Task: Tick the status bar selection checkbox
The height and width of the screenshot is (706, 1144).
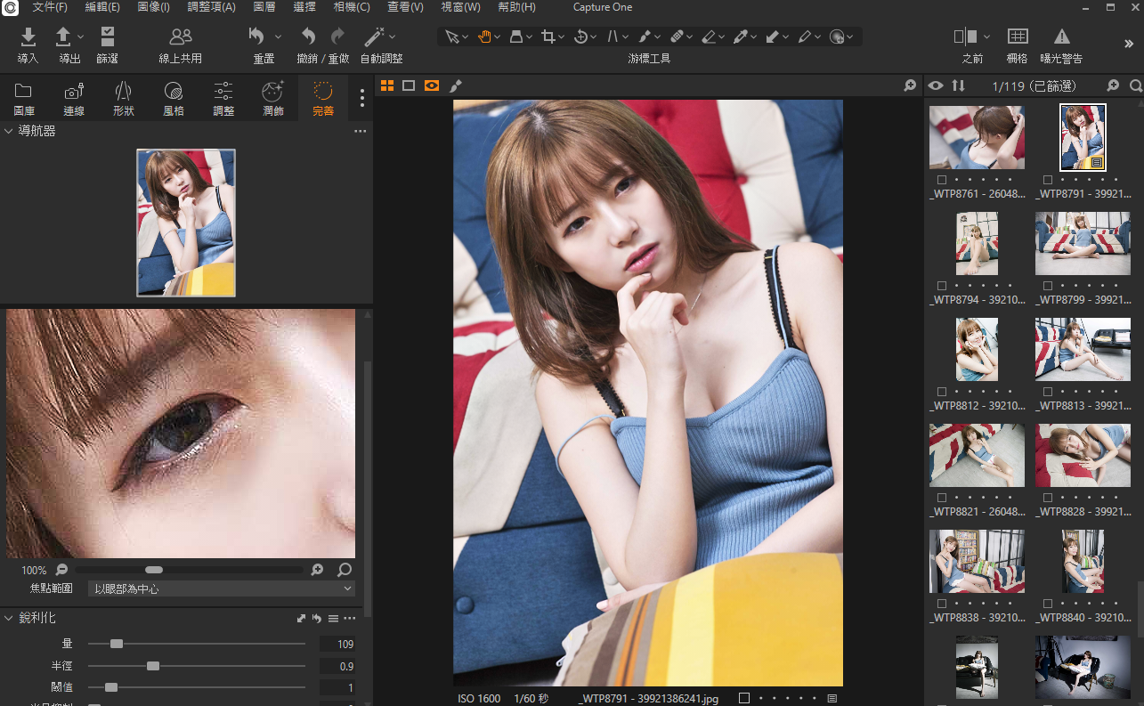Action: pyautogui.click(x=744, y=699)
